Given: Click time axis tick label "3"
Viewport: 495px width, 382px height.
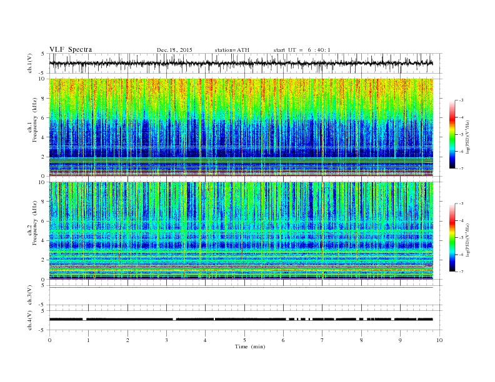Looking at the screenshot, I should coord(166,340).
